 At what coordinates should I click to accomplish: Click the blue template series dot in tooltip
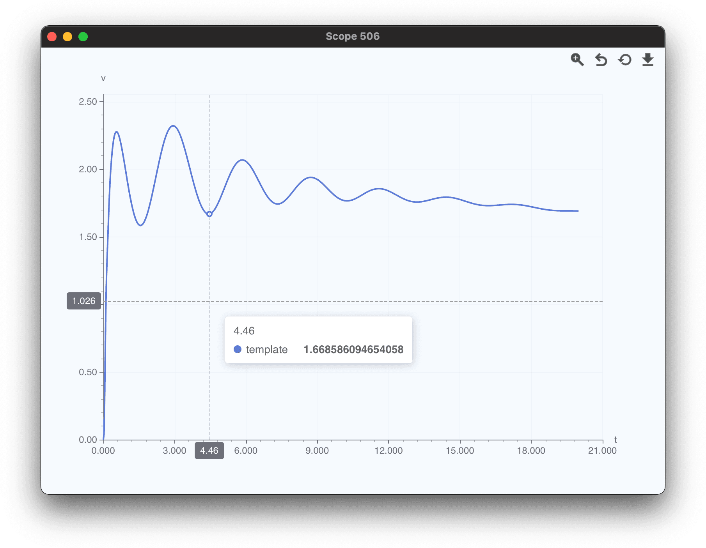[238, 349]
